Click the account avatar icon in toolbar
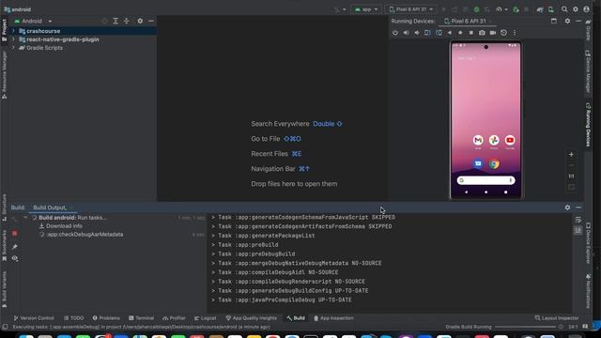 (586, 9)
